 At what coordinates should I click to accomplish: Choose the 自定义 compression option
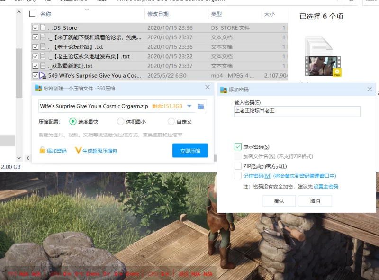171,122
